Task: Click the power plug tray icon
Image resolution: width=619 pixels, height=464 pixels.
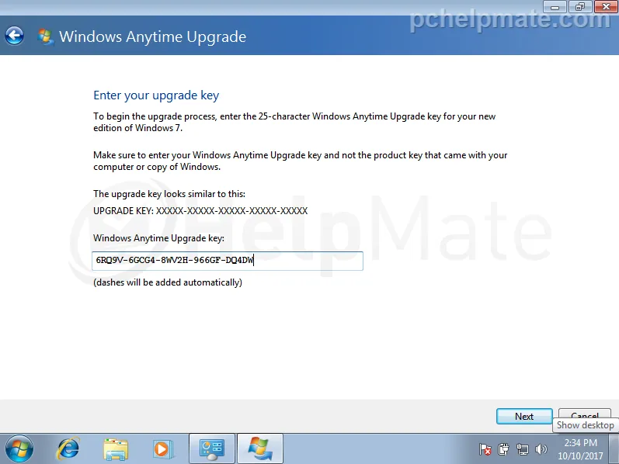Action: [x=503, y=449]
